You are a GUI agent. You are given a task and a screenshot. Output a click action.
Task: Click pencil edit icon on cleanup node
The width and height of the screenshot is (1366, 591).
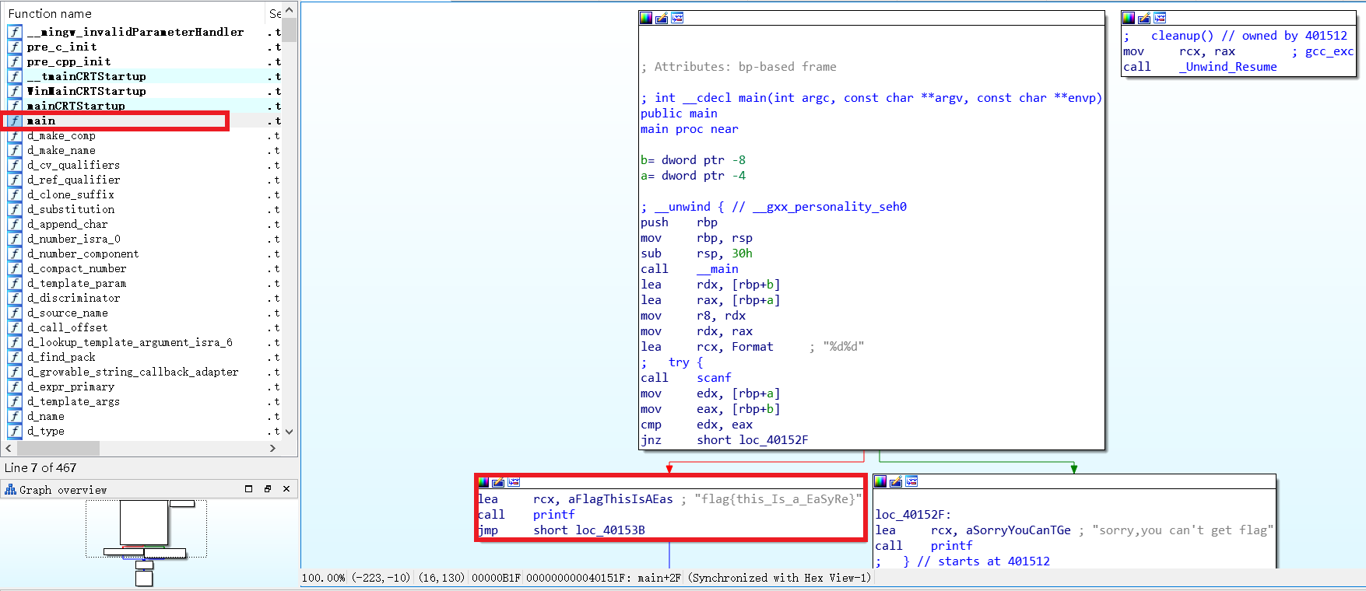pyautogui.click(x=1144, y=18)
